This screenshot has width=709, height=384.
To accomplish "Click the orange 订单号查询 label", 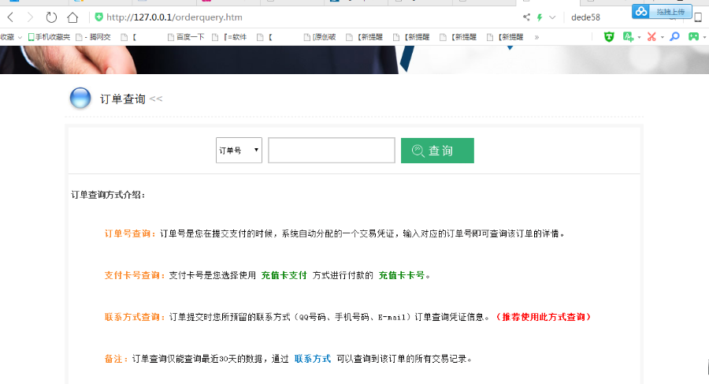I will point(130,233).
